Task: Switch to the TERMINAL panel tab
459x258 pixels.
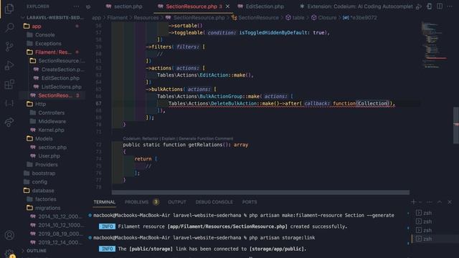Action: pos(105,202)
